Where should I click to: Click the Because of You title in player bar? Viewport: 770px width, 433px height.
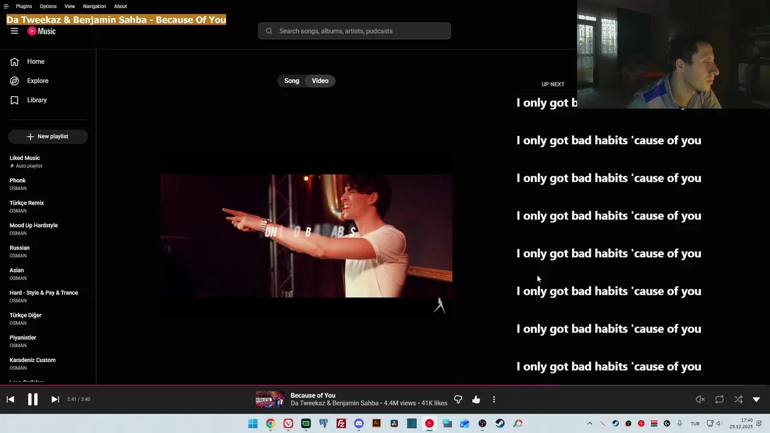[x=313, y=395]
